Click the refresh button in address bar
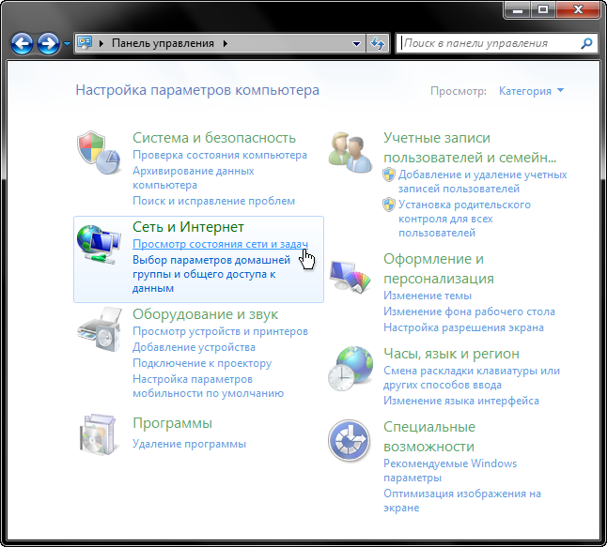The width and height of the screenshot is (607, 547). coord(378,43)
